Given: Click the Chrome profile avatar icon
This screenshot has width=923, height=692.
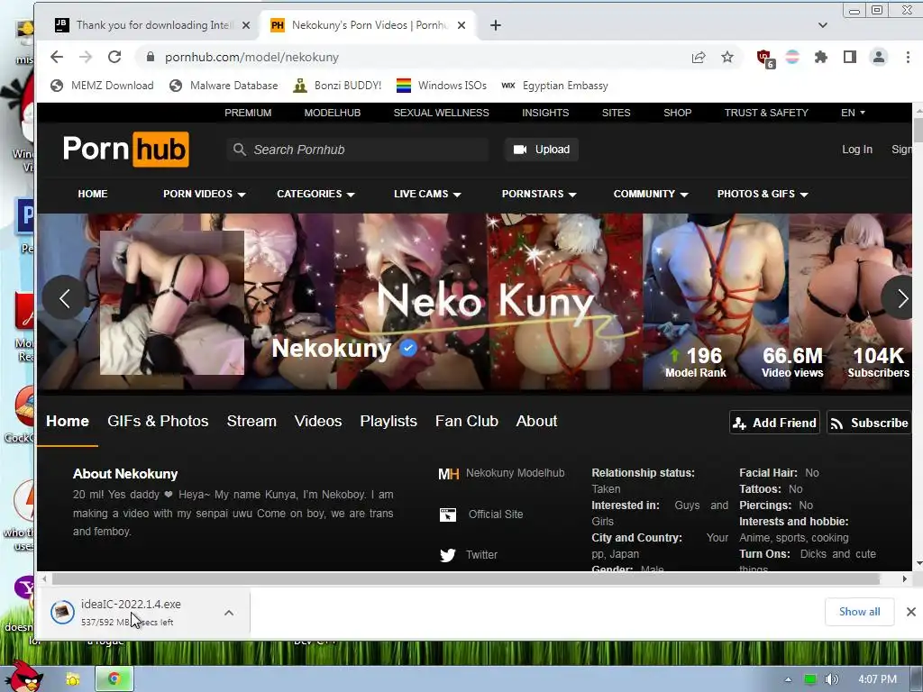Looking at the screenshot, I should (879, 57).
